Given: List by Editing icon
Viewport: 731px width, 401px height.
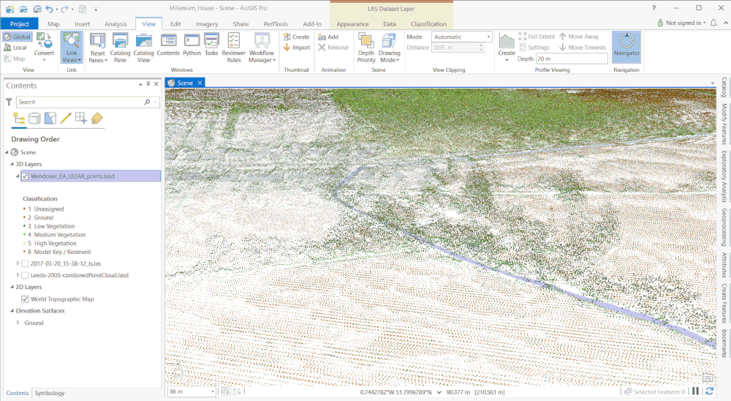Looking at the screenshot, I should click(65, 119).
